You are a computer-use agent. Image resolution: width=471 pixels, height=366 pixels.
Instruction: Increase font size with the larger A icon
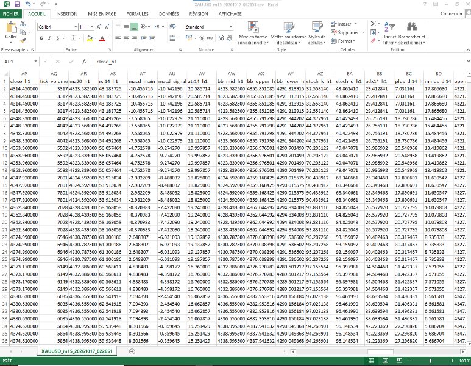[x=99, y=27]
